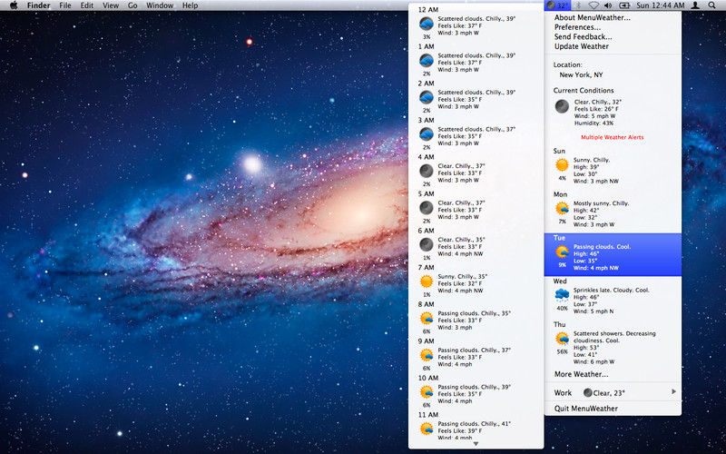Open the volume control icon
This screenshot has width=726, height=454.
608,5
